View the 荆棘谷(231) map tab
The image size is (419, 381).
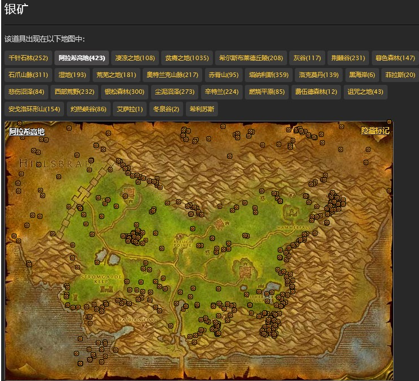pyautogui.click(x=348, y=58)
